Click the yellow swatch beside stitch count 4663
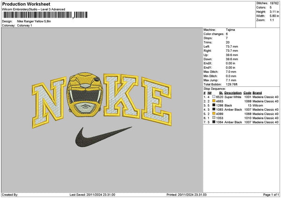The image size is (281, 198). pyautogui.click(x=214, y=101)
